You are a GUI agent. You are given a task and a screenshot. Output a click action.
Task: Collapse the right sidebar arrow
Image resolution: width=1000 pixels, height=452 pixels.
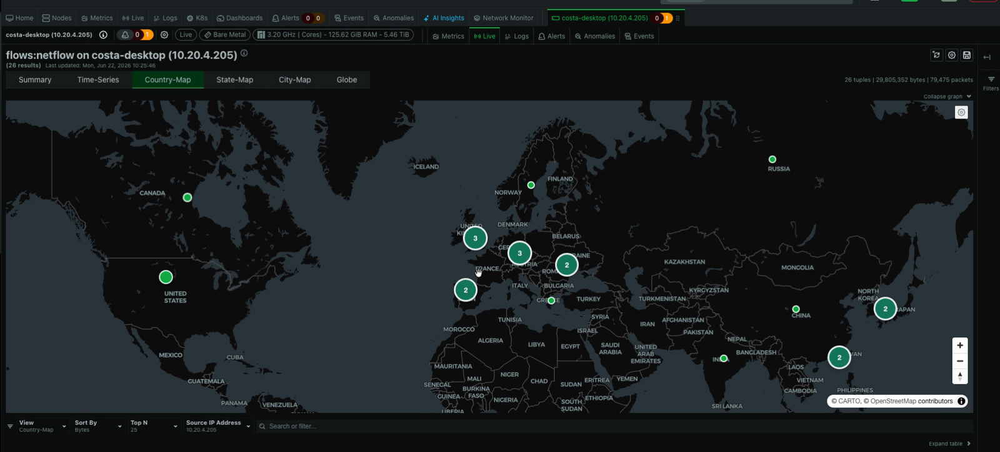987,57
